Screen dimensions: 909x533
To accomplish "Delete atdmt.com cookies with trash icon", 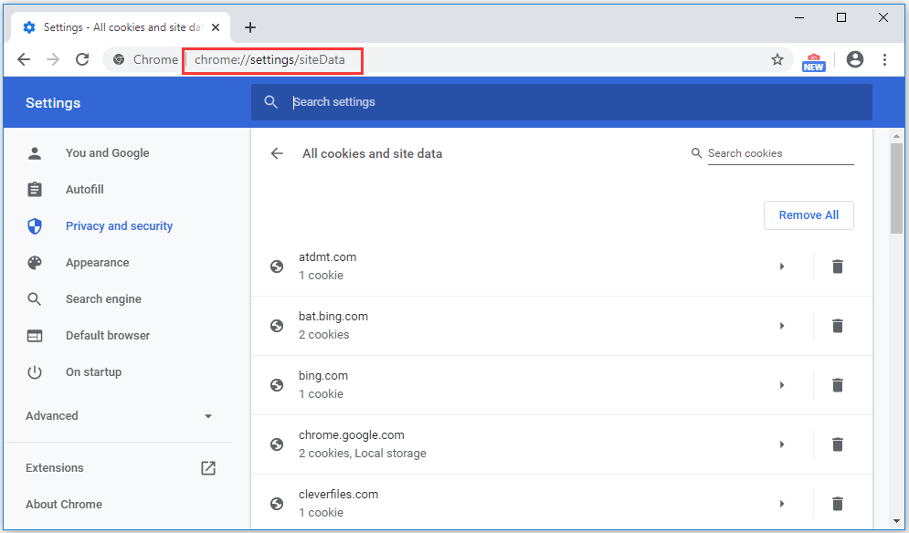I will click(837, 266).
